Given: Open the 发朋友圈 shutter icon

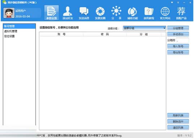Looking at the screenshot, I should click(100, 13).
